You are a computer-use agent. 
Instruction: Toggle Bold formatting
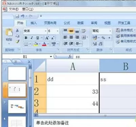(26, 38)
